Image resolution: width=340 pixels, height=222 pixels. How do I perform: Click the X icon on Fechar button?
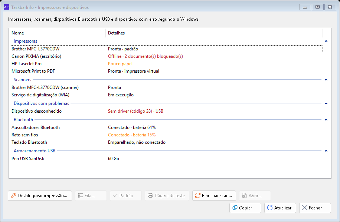(305, 208)
